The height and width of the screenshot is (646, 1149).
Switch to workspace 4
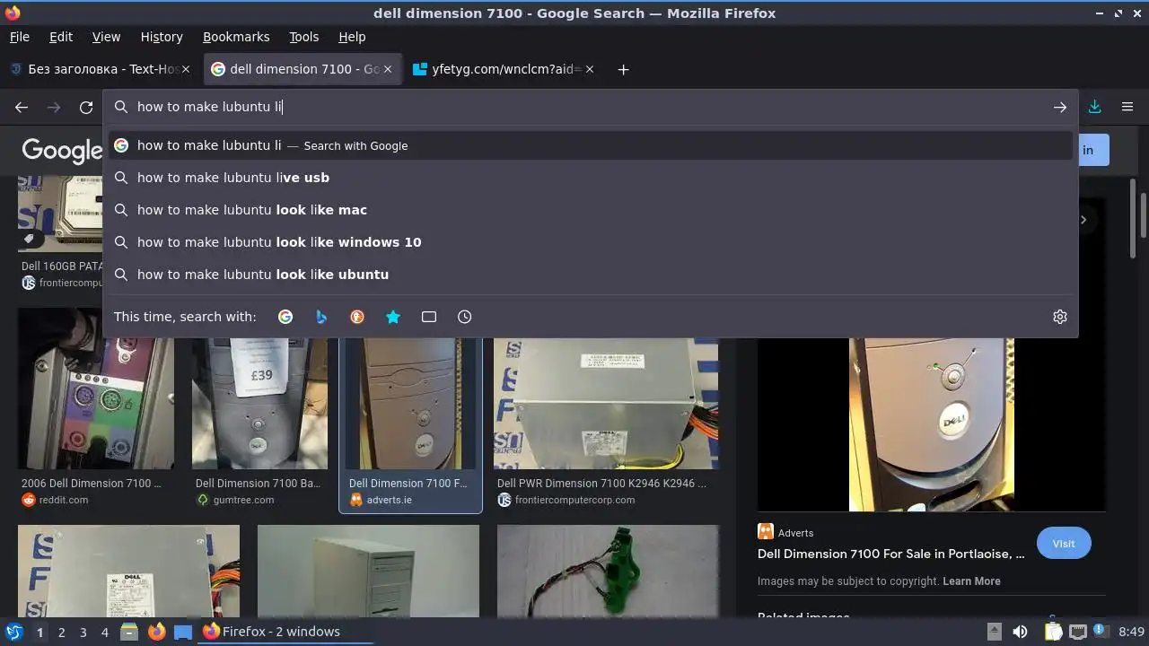[x=104, y=632]
